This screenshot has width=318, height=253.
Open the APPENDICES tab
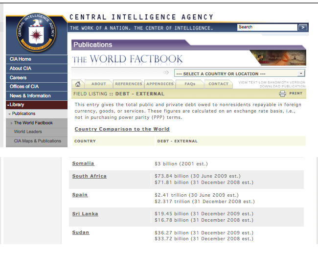(160, 84)
